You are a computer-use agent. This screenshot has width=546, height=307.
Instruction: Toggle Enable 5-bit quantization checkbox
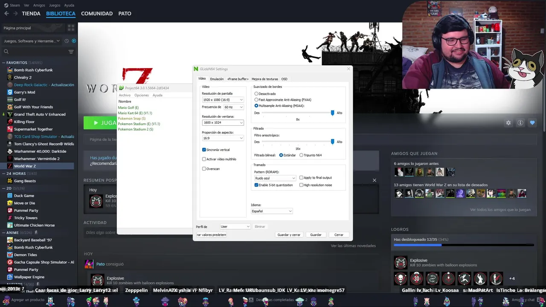pos(256,185)
